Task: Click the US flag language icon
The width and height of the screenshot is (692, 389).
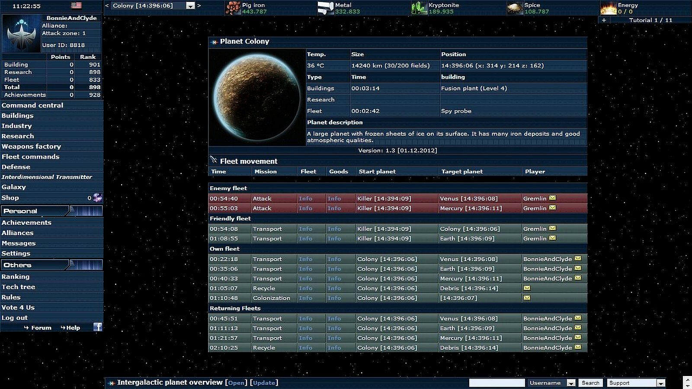Action: (76, 6)
